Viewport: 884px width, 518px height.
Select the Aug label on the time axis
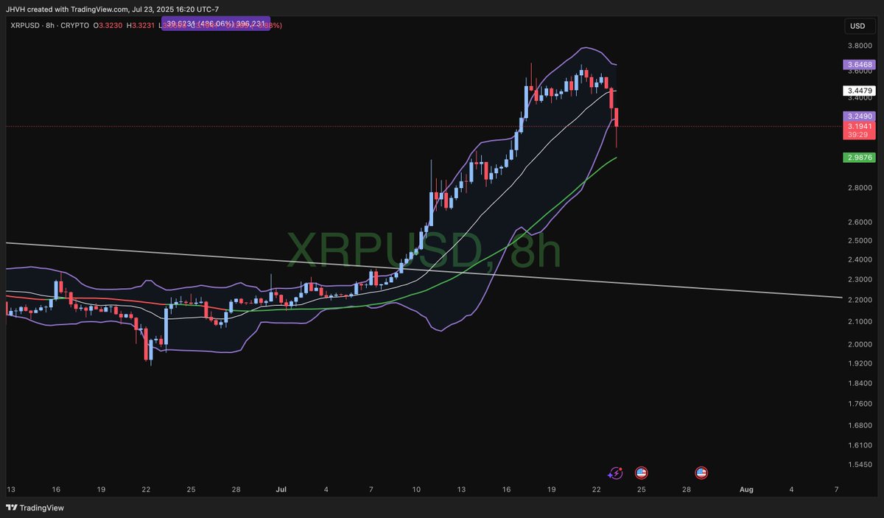[x=746, y=489]
